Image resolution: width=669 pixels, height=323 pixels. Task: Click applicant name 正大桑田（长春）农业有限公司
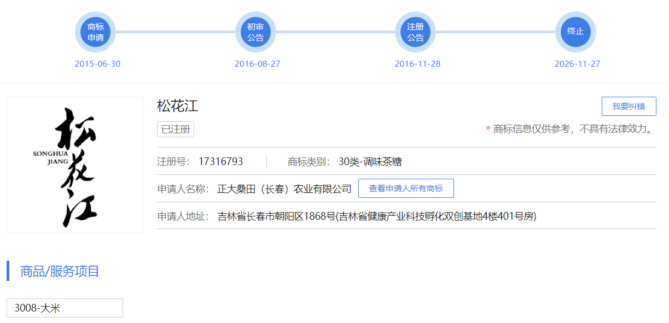pos(284,189)
